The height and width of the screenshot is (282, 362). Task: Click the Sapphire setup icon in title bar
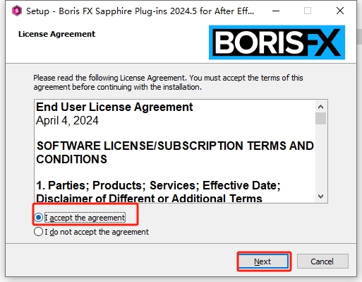pyautogui.click(x=17, y=11)
